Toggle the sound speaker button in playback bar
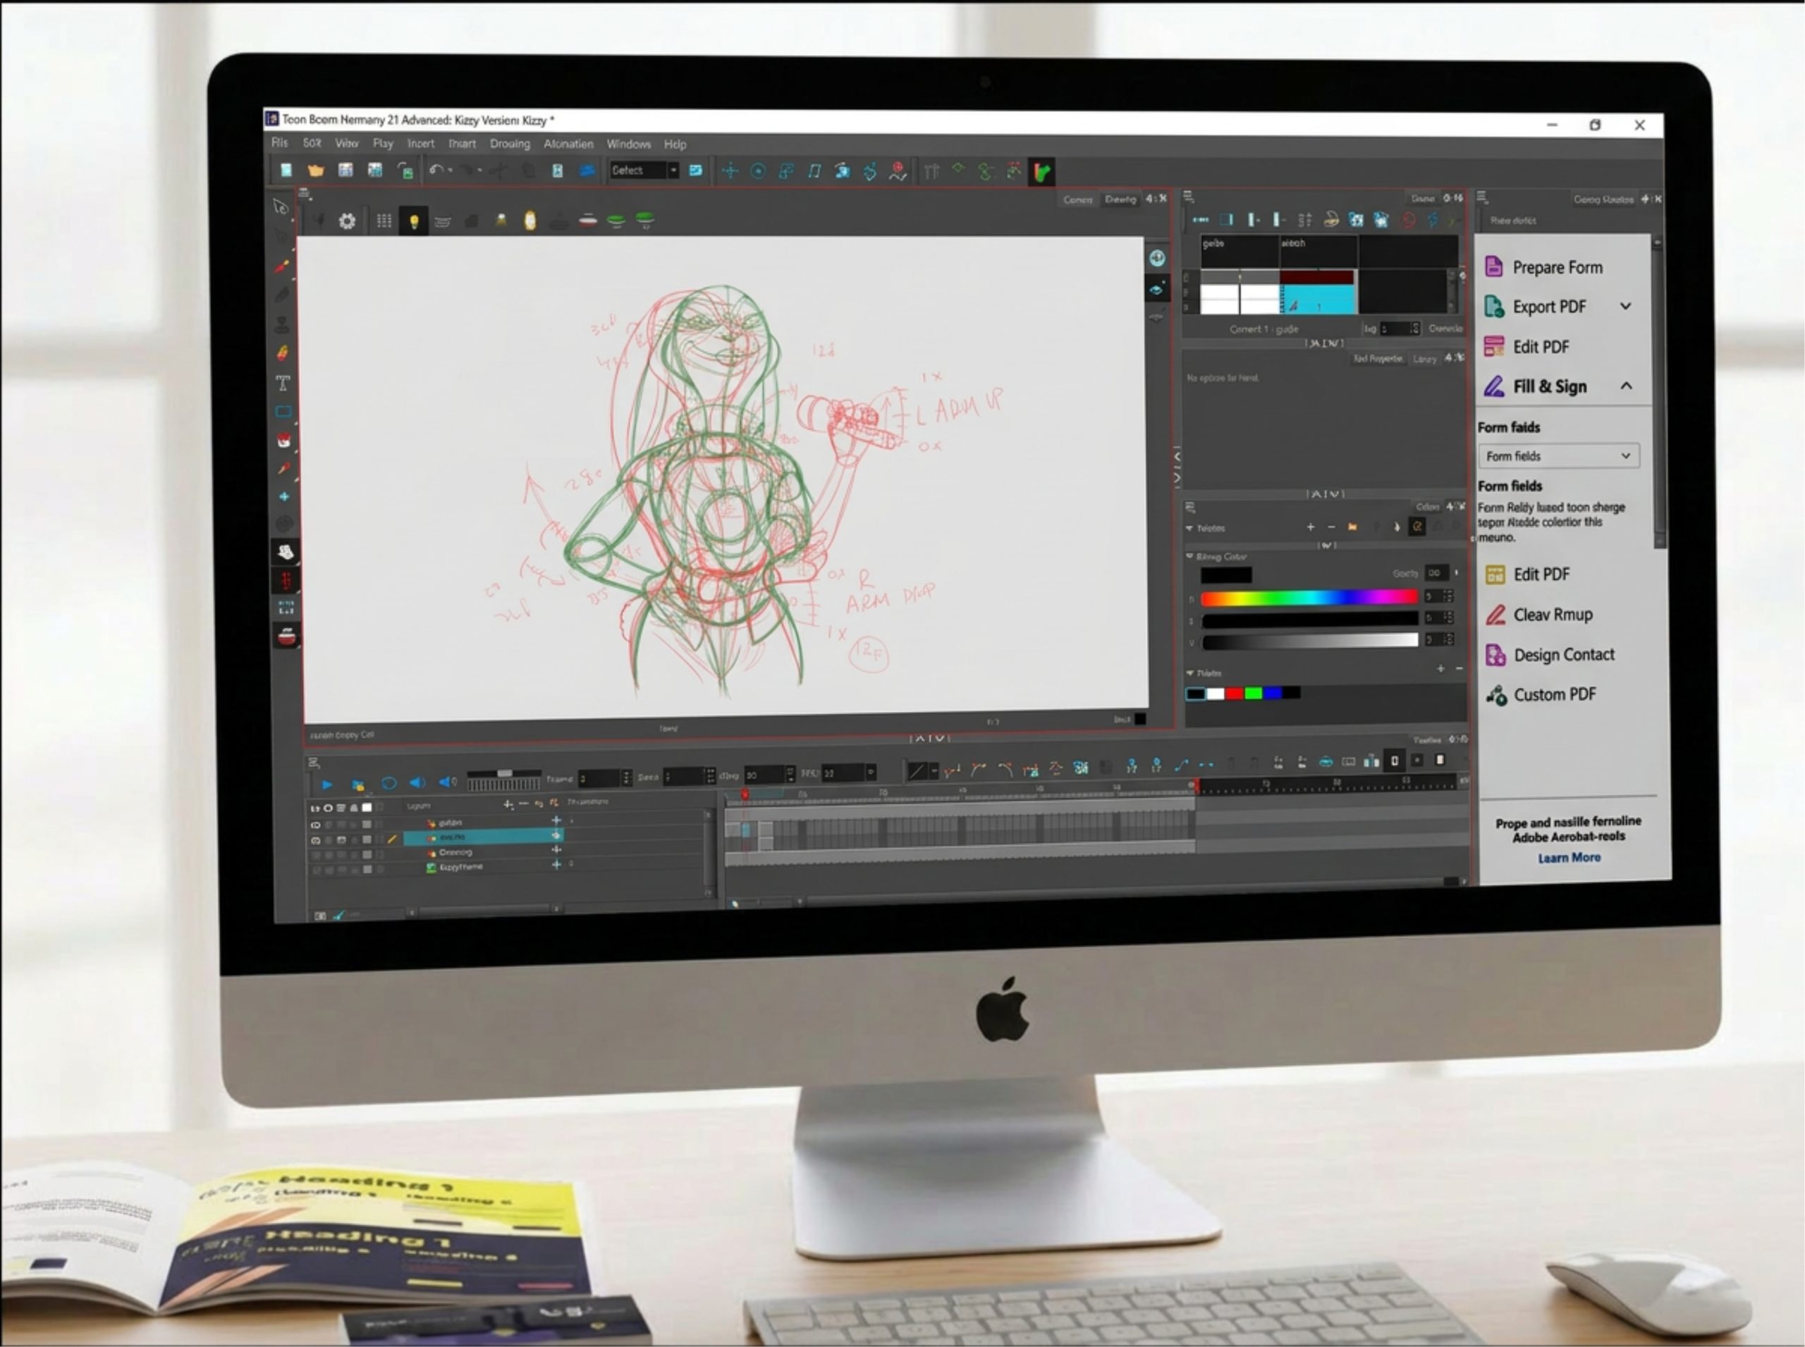The image size is (1805, 1347). click(417, 783)
